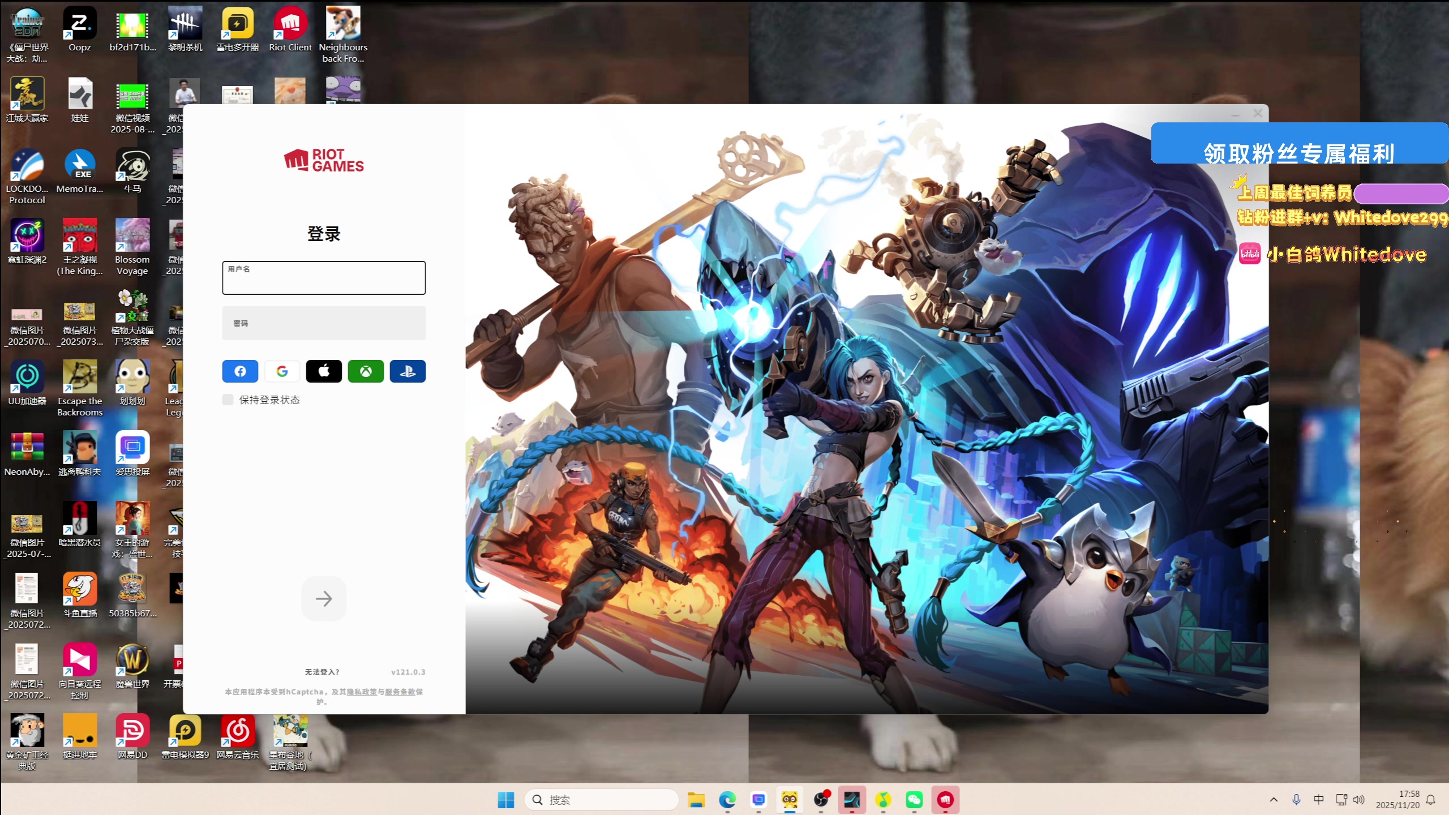Viewport: 1449px width, 815px height.
Task: Sign in with the Xbox icon
Action: pos(366,371)
